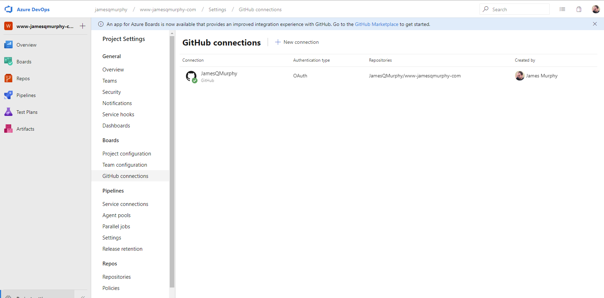
Task: Click the red W project avatar
Action: 8,26
